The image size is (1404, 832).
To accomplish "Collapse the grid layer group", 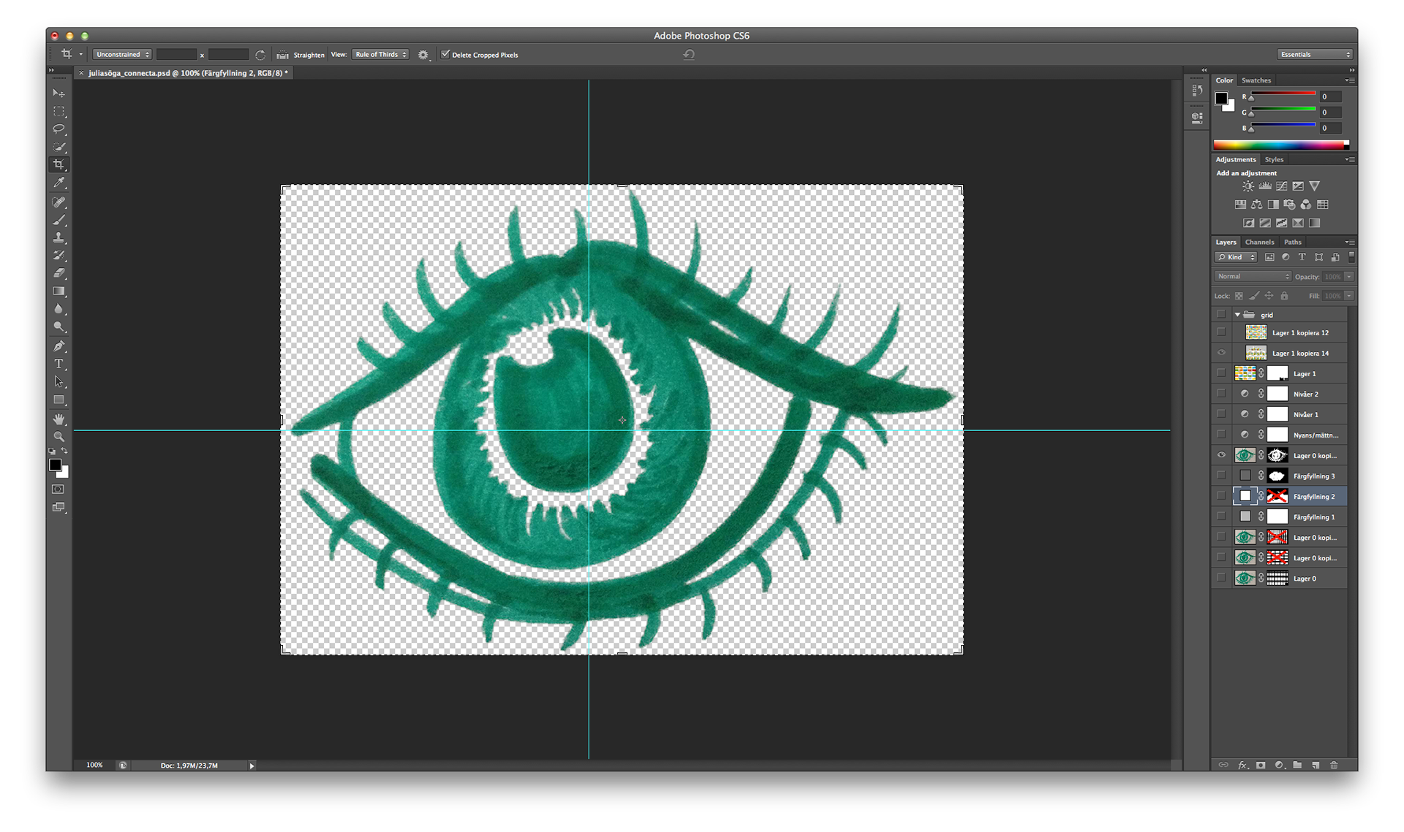I will pos(1237,315).
